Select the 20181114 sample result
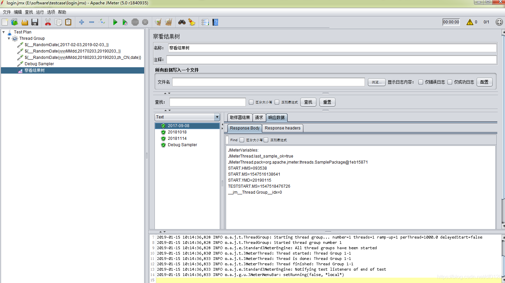Image resolution: width=505 pixels, height=283 pixels. 177,138
